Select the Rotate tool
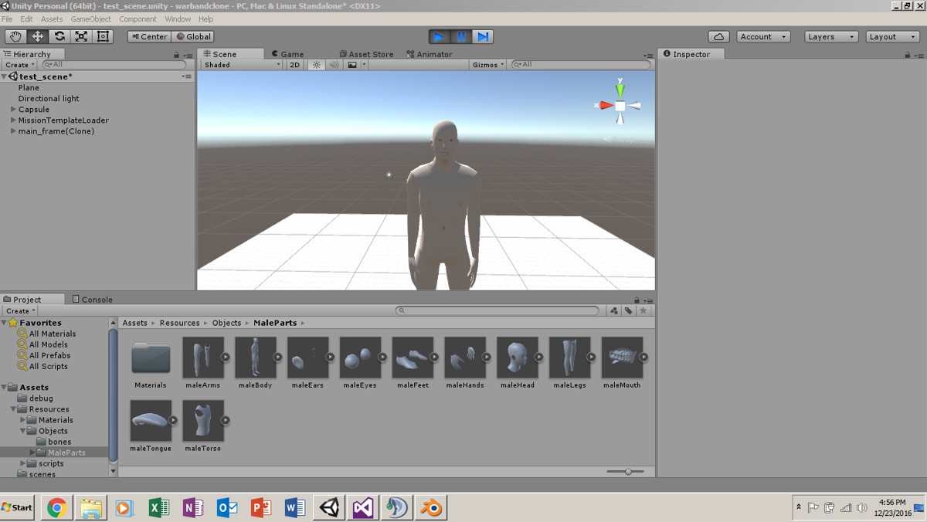927x522 pixels. pyautogui.click(x=59, y=36)
